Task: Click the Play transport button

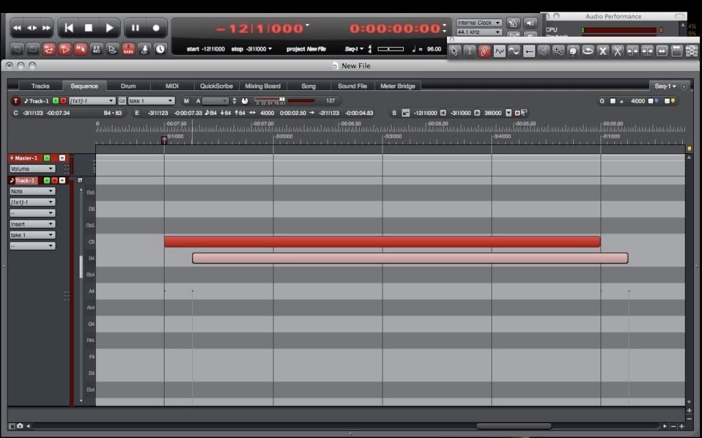Action: (x=109, y=27)
